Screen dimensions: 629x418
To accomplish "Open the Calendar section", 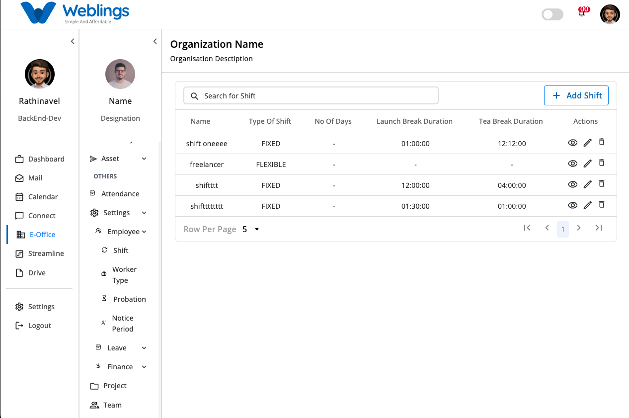I will point(37,197).
